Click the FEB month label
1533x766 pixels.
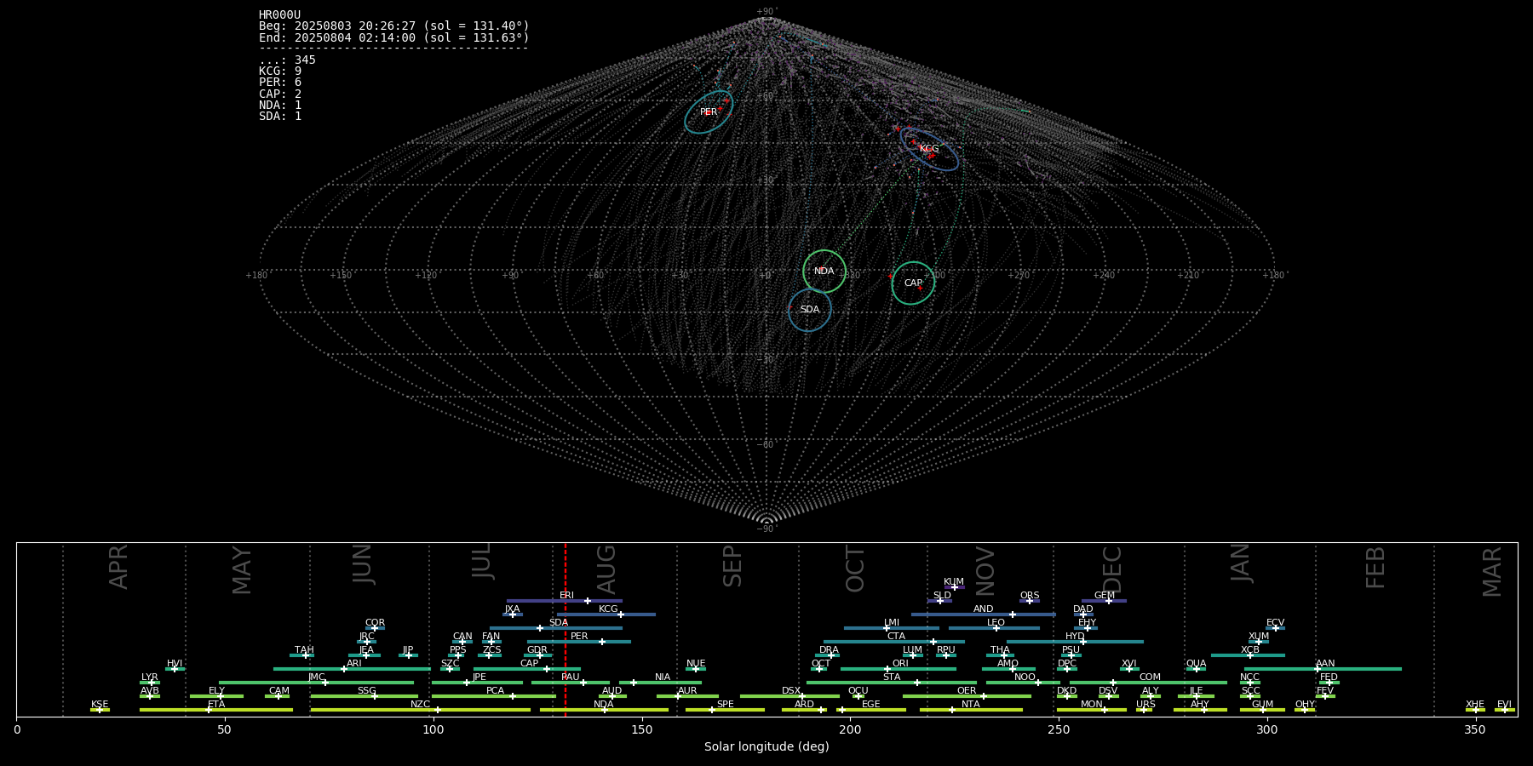tap(1375, 568)
